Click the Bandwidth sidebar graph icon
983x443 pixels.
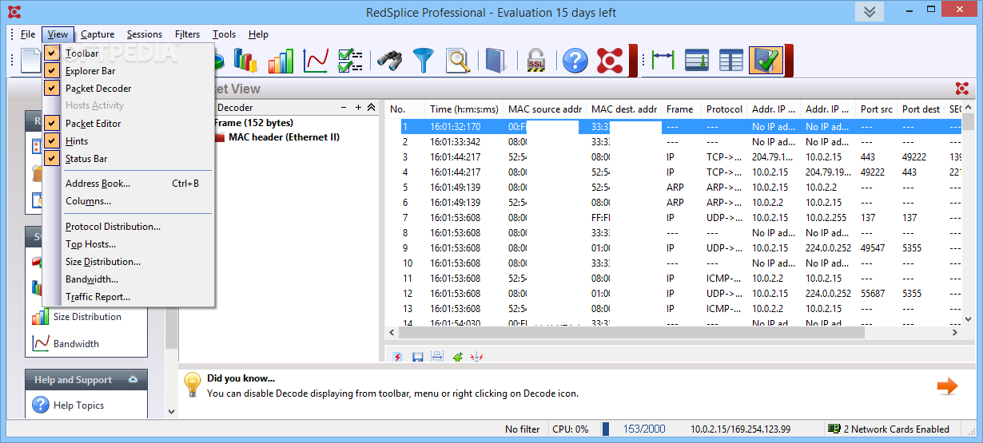click(40, 344)
